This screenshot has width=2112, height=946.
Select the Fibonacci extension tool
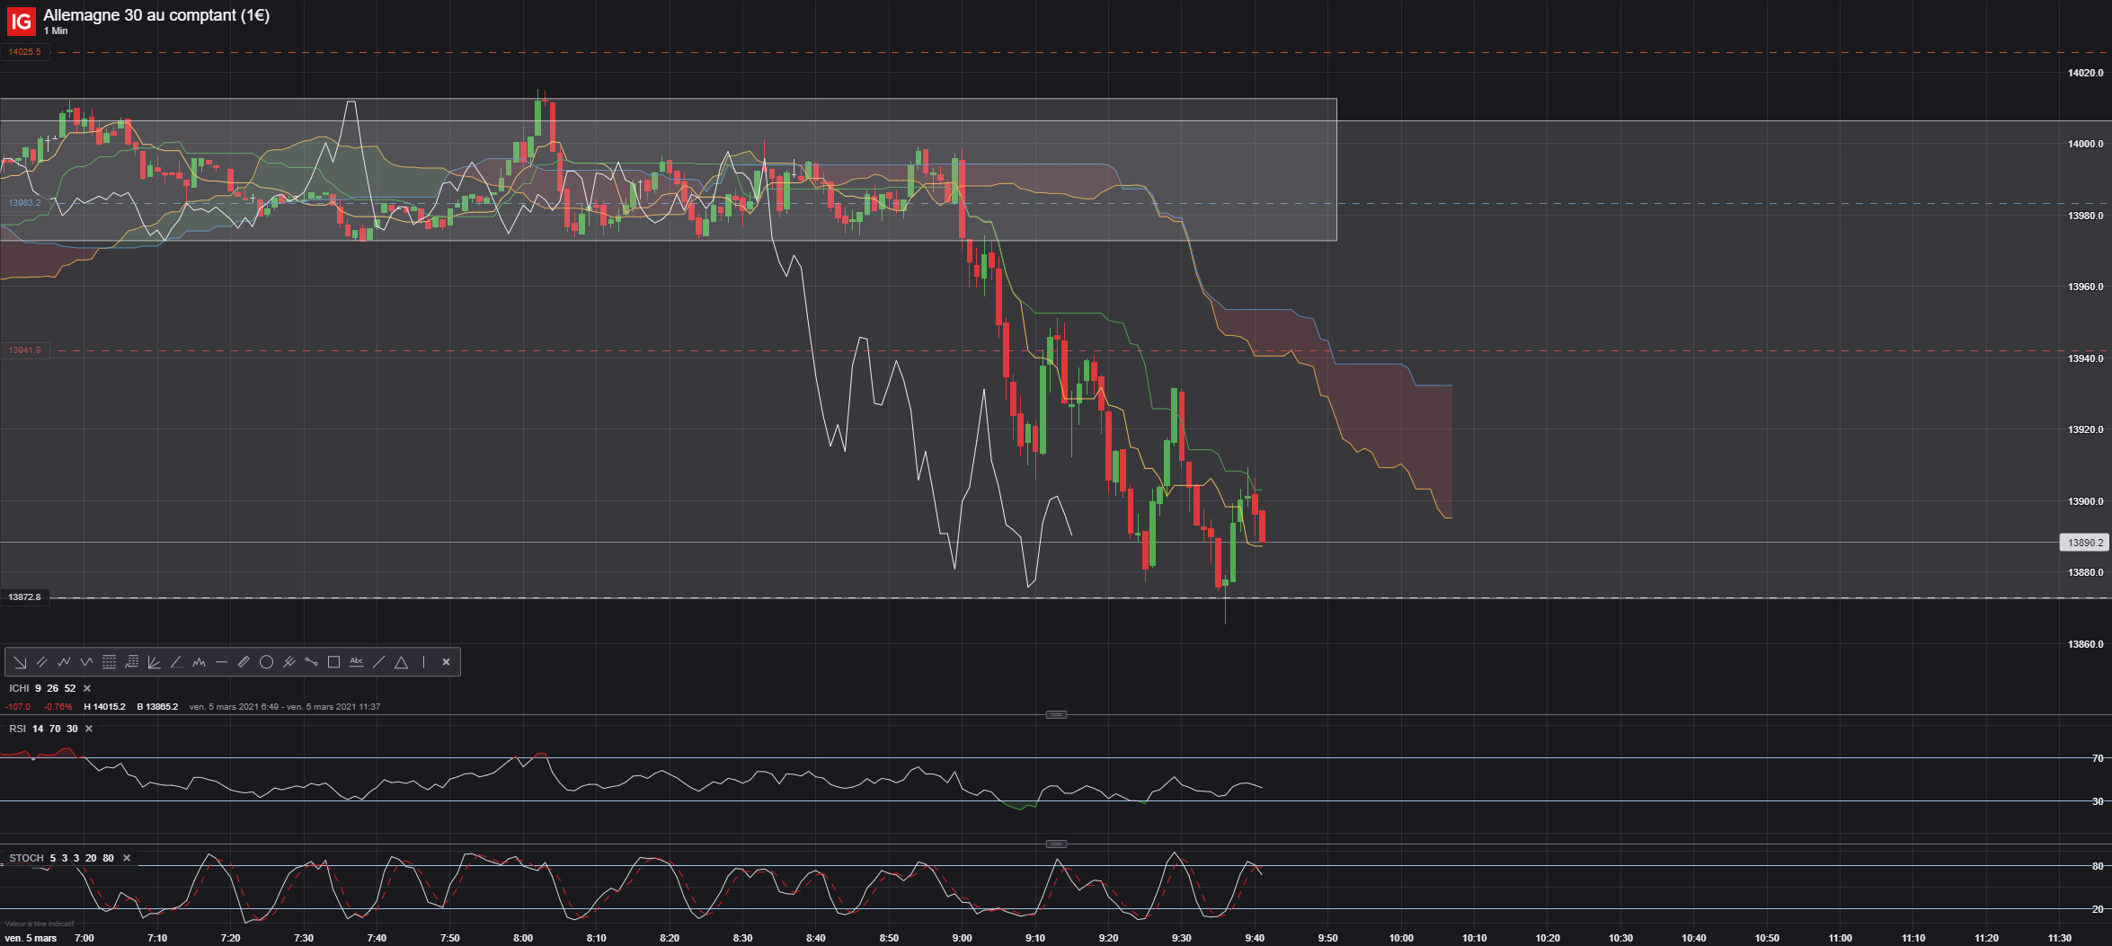131,662
